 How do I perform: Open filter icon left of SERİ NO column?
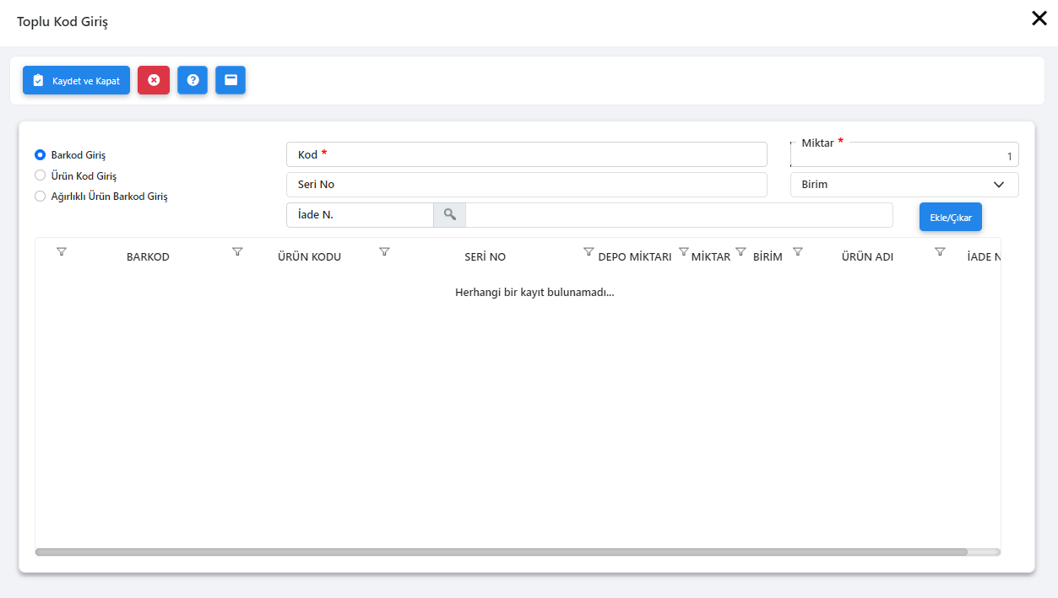coord(384,251)
